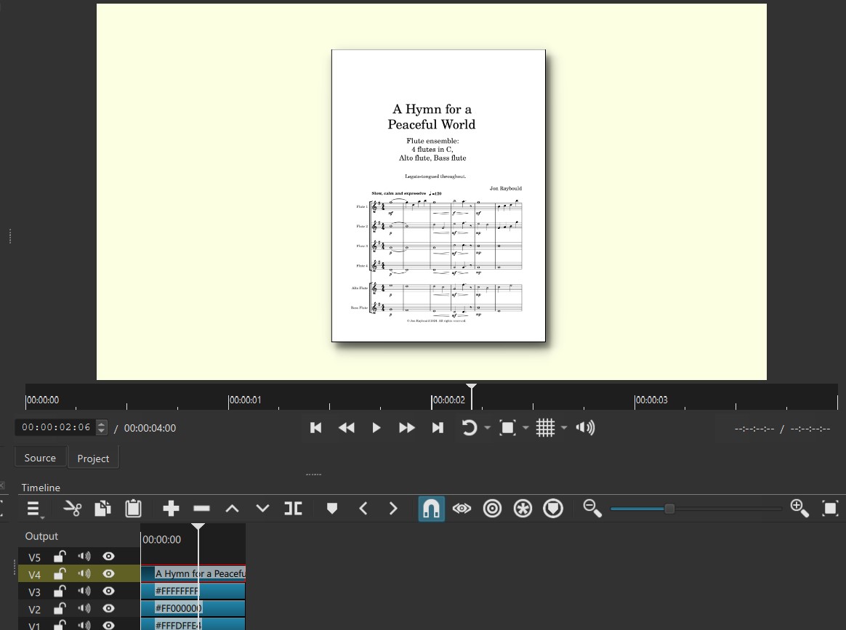Click the timeline zoom-in magnifier

pyautogui.click(x=799, y=509)
